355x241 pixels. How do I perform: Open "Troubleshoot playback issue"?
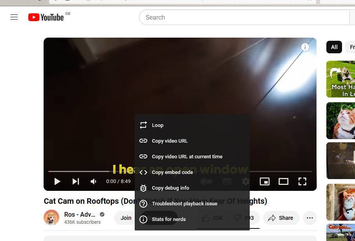tap(192, 204)
